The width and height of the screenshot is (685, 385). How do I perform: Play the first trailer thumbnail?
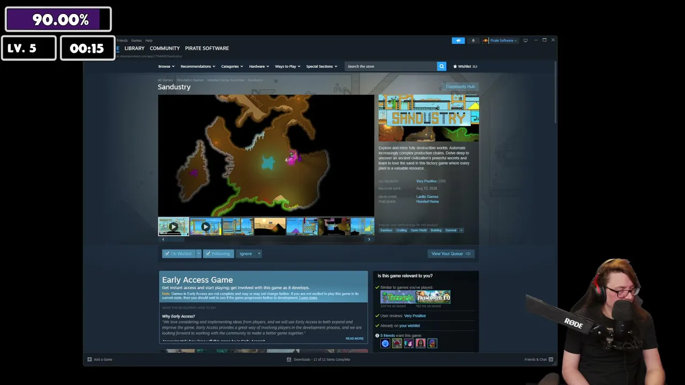pyautogui.click(x=173, y=227)
